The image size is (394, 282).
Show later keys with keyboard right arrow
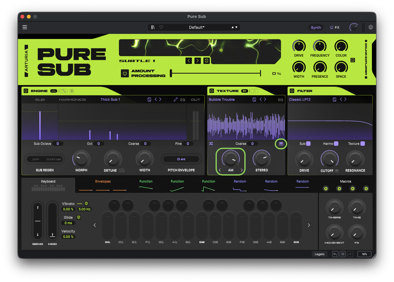(x=309, y=225)
